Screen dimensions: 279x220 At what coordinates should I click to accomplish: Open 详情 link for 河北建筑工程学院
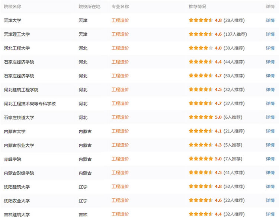(270, 90)
